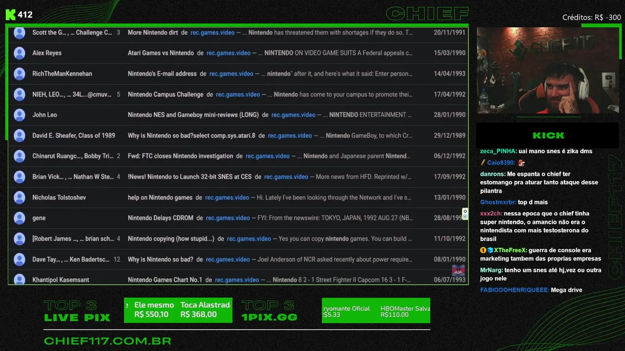
Task: Click avatar icon beside NIEH, LEO row
Action: (x=20, y=95)
